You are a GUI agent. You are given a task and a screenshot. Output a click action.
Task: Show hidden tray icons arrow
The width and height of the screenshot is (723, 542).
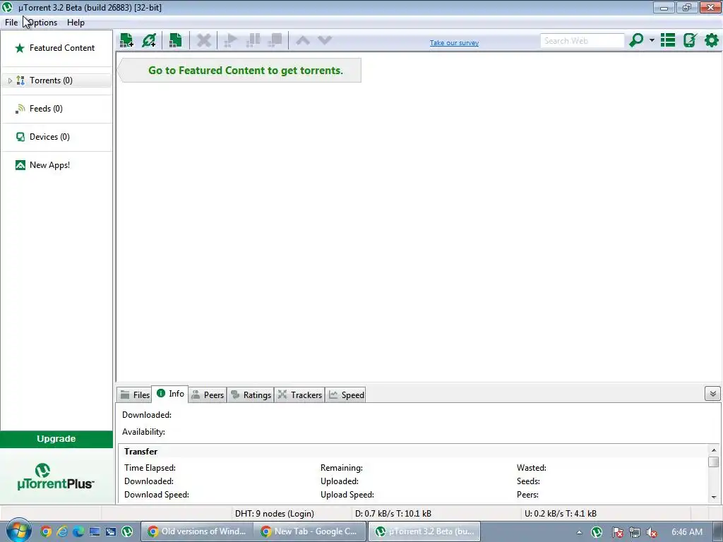tap(579, 532)
